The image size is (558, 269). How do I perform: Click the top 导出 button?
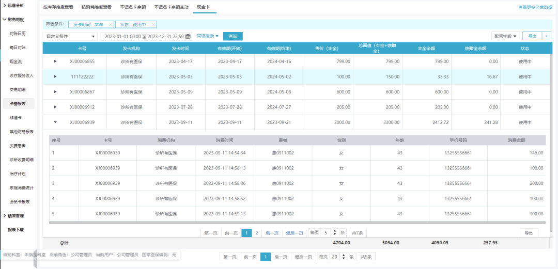pyautogui.click(x=532, y=36)
